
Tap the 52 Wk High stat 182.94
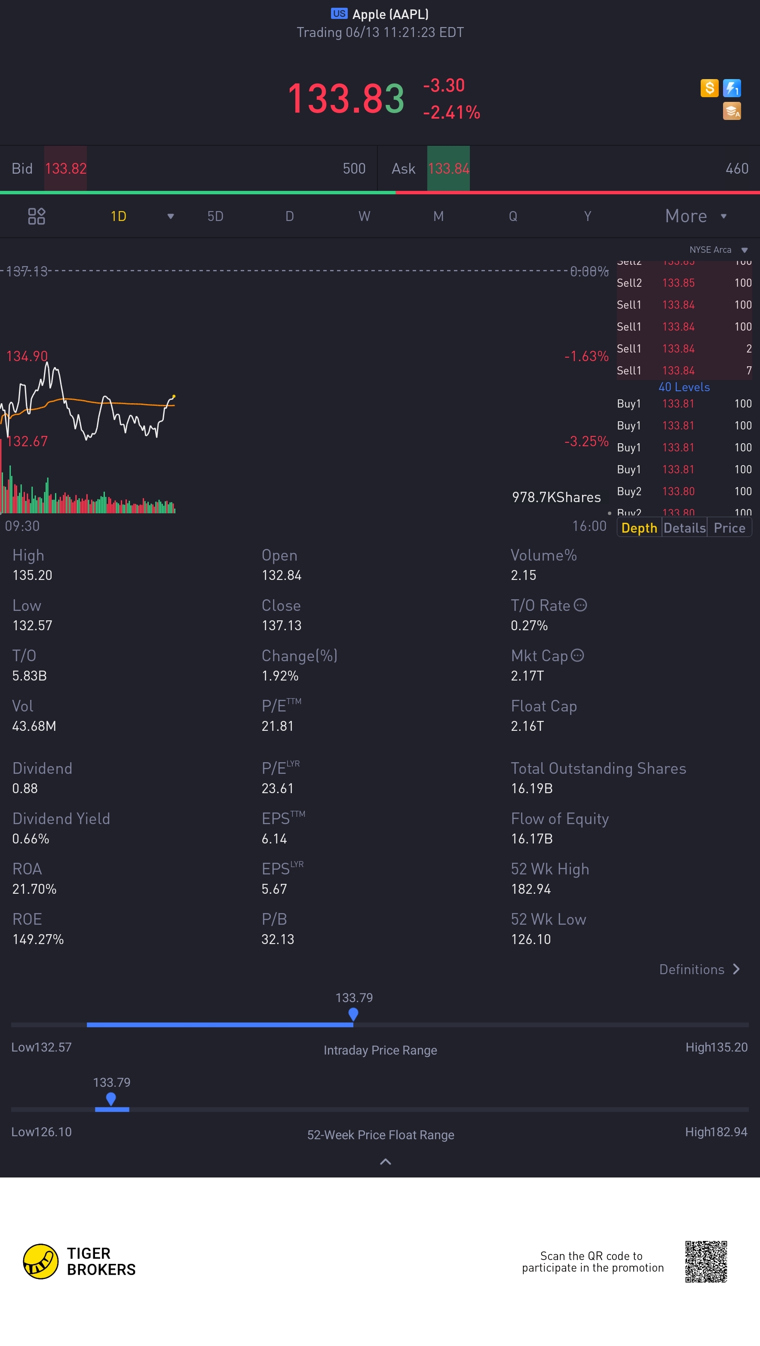click(x=531, y=889)
